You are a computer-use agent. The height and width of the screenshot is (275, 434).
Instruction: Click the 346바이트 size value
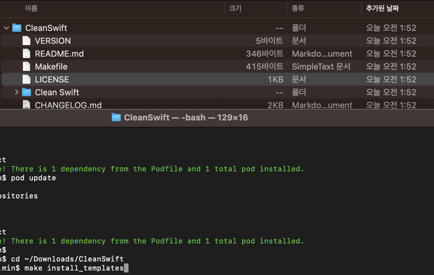pyautogui.click(x=264, y=54)
